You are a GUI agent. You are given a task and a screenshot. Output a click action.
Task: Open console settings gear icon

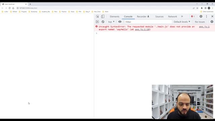click(x=212, y=22)
